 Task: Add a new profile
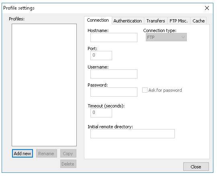[x=23, y=154]
